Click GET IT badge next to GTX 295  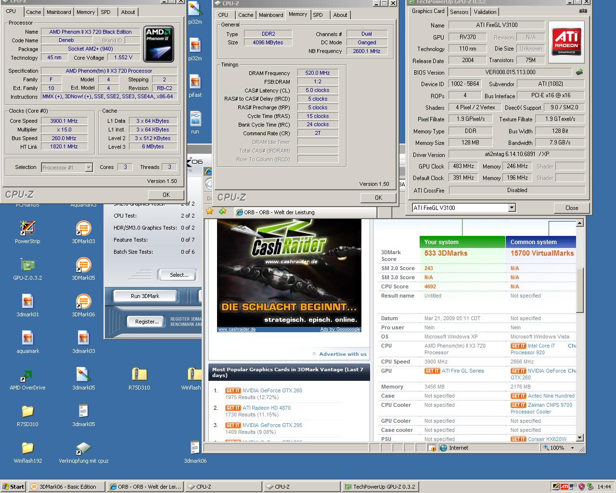pos(233,425)
